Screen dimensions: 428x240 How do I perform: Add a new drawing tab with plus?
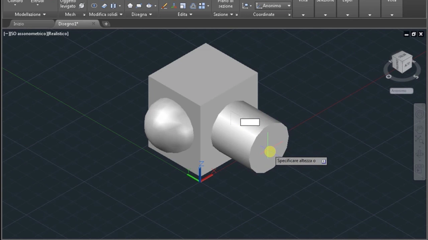(x=106, y=24)
